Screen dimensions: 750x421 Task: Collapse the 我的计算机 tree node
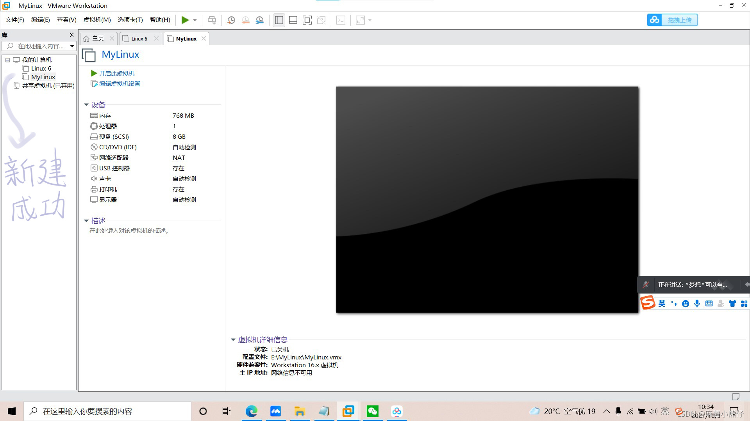pyautogui.click(x=7, y=60)
